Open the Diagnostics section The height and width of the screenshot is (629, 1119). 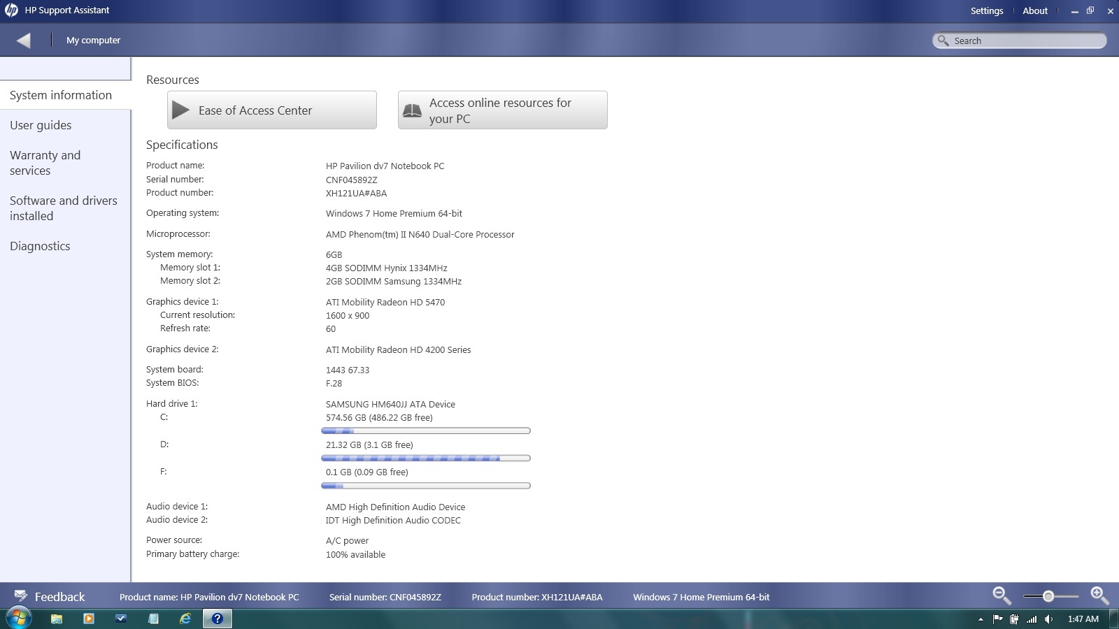40,246
